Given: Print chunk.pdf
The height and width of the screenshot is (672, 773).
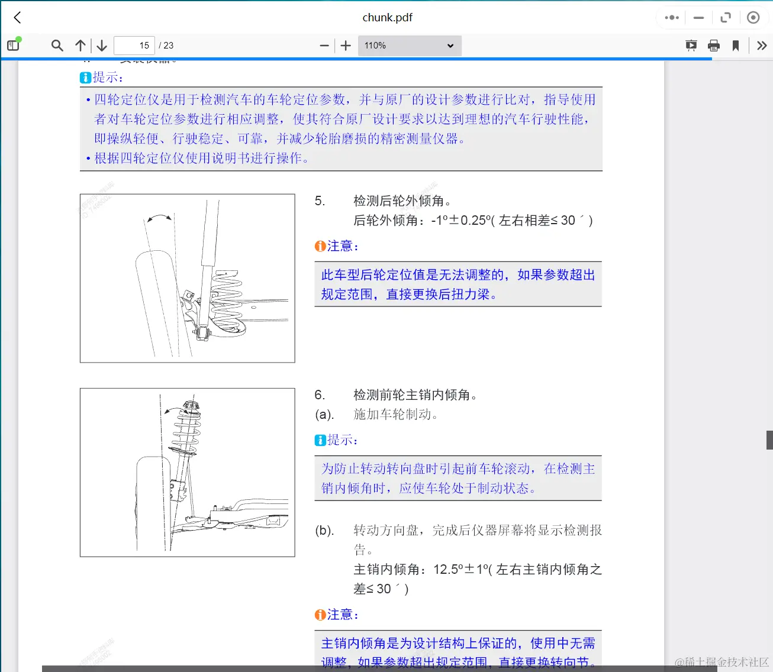Looking at the screenshot, I should (713, 45).
